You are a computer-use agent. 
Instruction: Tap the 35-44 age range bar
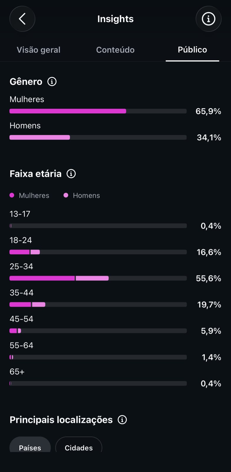coord(98,304)
